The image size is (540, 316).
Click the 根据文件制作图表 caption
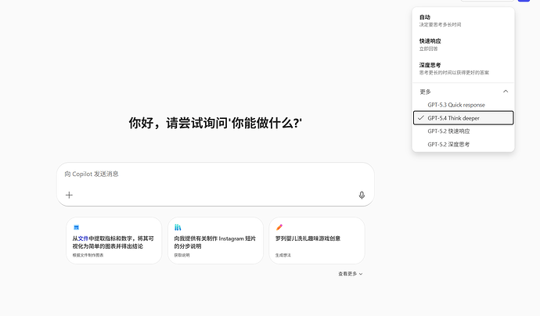[x=88, y=255]
